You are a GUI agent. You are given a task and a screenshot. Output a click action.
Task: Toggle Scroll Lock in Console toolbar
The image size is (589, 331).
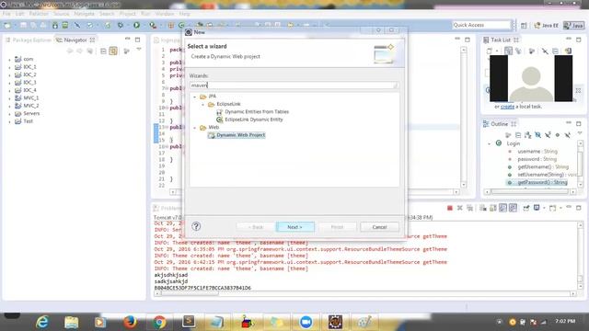pos(493,208)
